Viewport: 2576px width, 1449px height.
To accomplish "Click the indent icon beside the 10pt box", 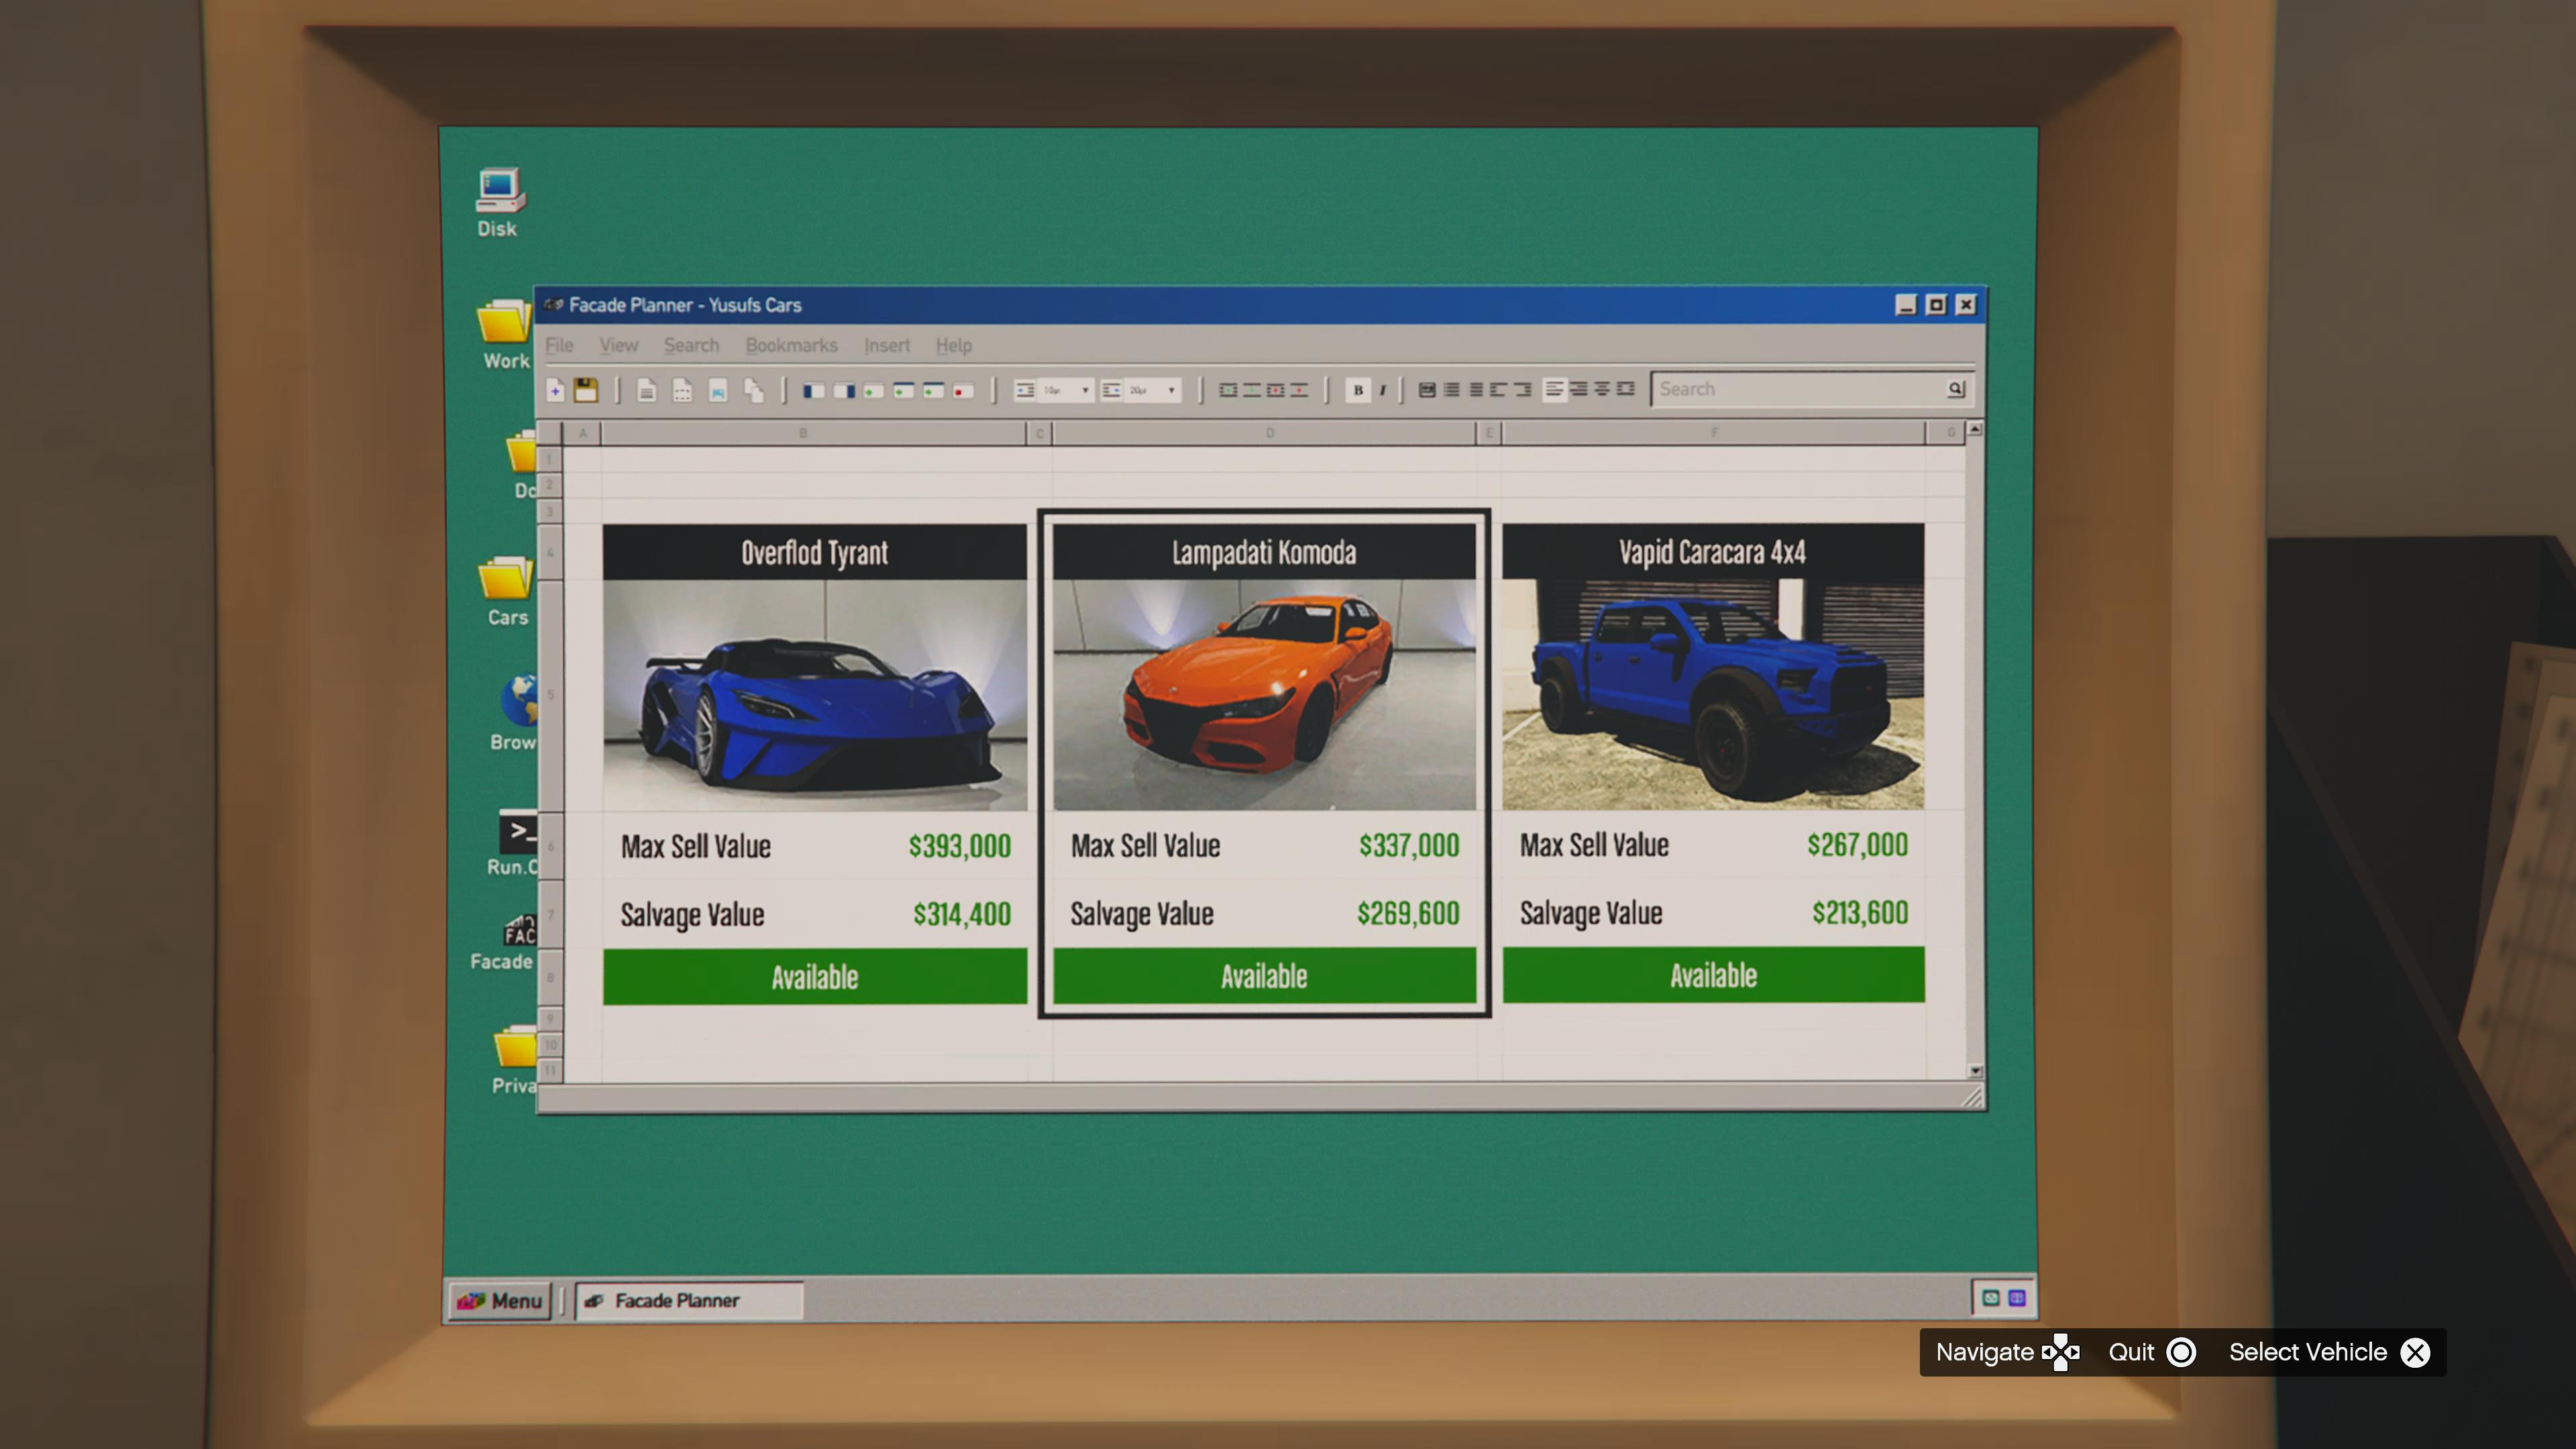I will 1025,391.
